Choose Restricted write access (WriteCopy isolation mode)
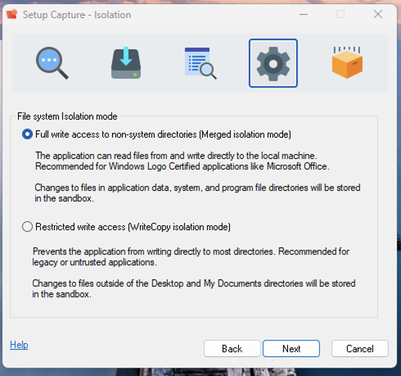The image size is (401, 376). 27,227
